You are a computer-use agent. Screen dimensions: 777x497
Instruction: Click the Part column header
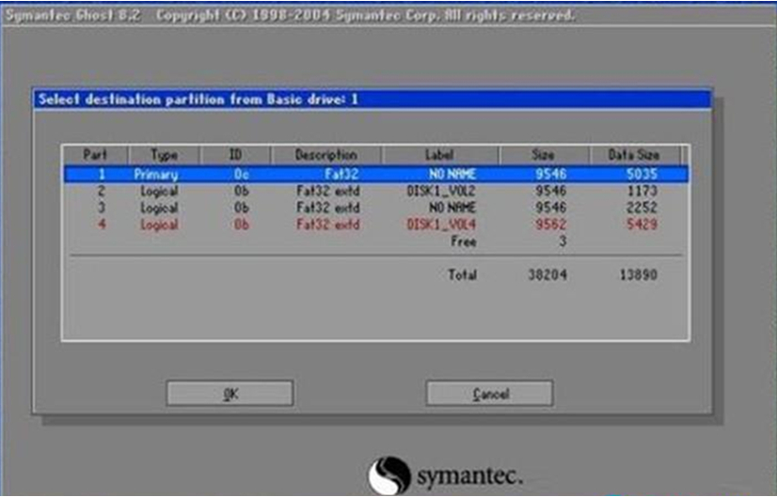point(95,155)
